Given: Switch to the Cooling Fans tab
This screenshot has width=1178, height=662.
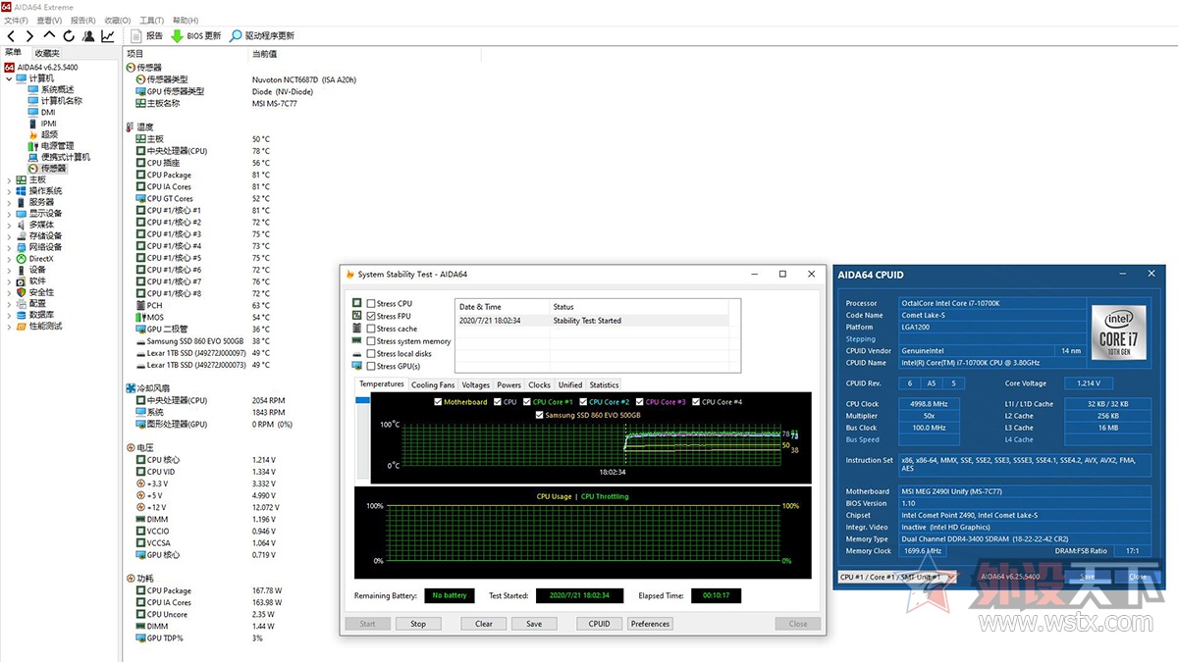Looking at the screenshot, I should [432, 385].
